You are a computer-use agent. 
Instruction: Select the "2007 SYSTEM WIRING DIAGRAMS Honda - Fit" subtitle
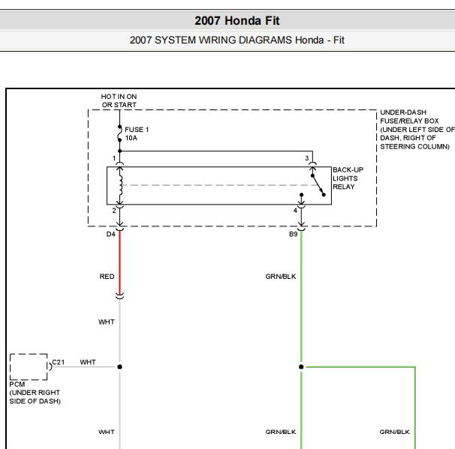(237, 40)
